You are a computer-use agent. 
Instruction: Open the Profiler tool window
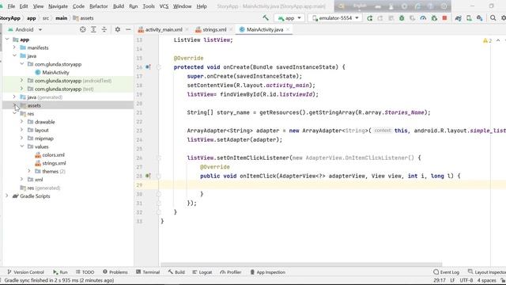[x=230, y=272]
